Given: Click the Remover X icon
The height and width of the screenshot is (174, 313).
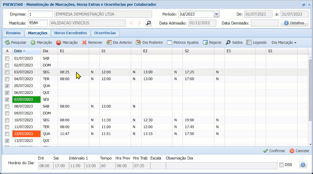Looking at the screenshot, I should point(84,42).
